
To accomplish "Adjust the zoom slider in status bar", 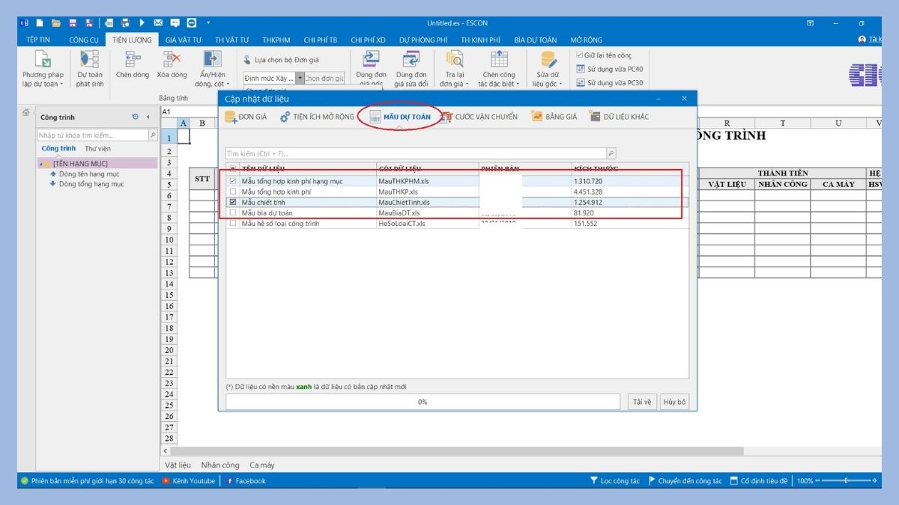I will click(x=847, y=480).
